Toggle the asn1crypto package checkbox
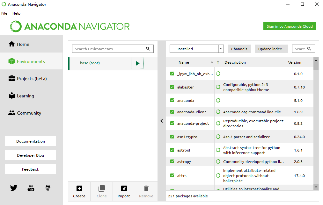This screenshot has height=205, width=323. click(x=172, y=137)
